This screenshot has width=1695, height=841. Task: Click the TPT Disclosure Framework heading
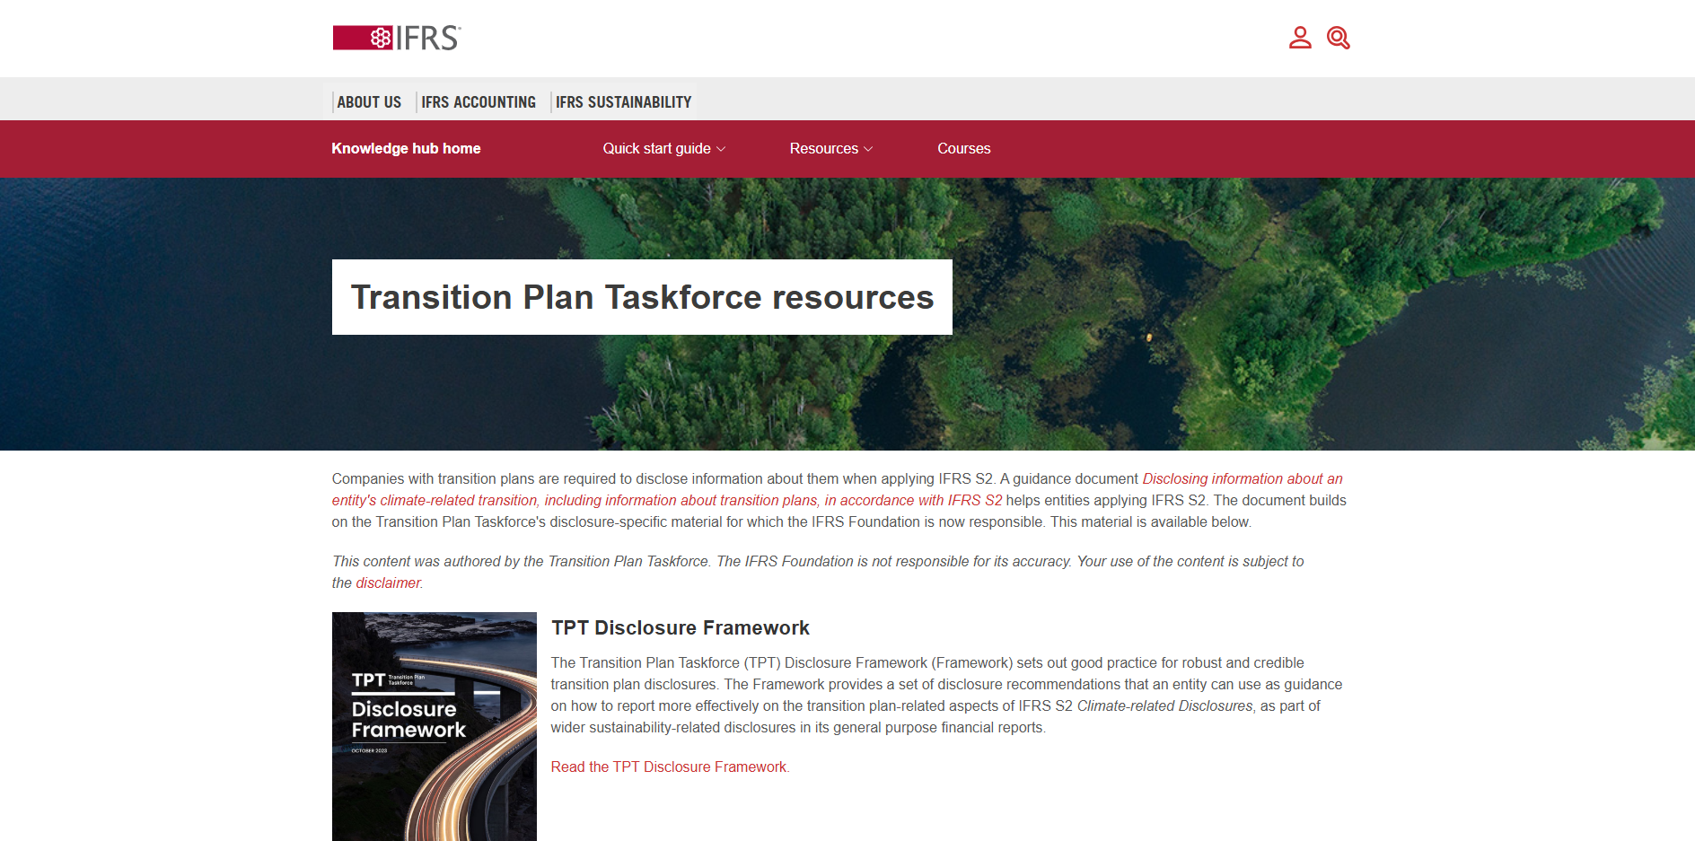click(681, 628)
